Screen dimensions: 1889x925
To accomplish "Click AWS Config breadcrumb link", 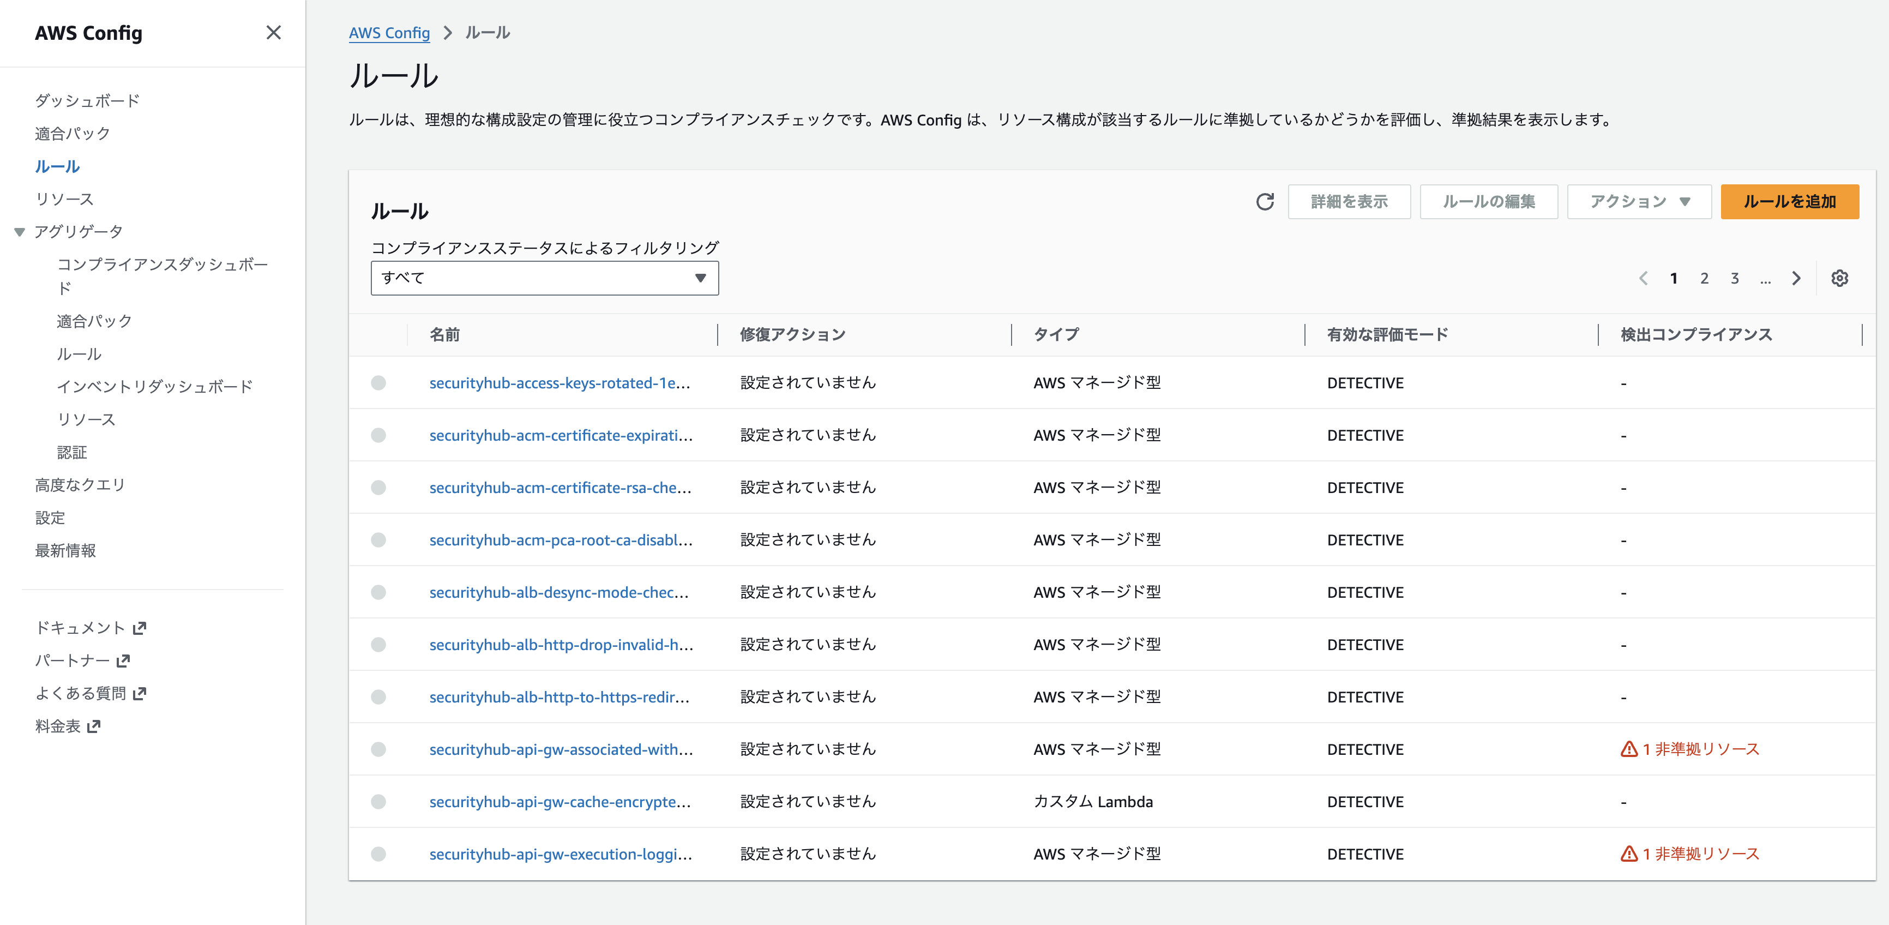I will (389, 33).
